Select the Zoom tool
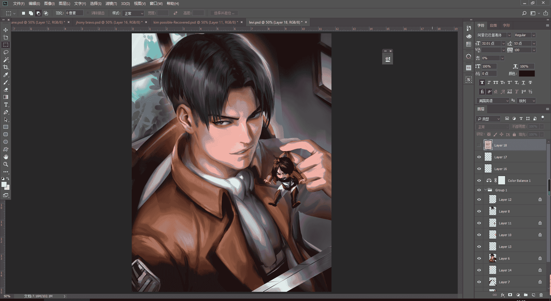 [x=5, y=164]
